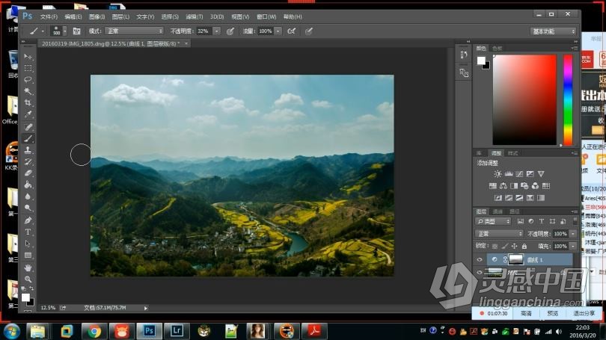Add a Levels adjustment layer
The height and width of the screenshot is (340, 606).
click(509, 174)
